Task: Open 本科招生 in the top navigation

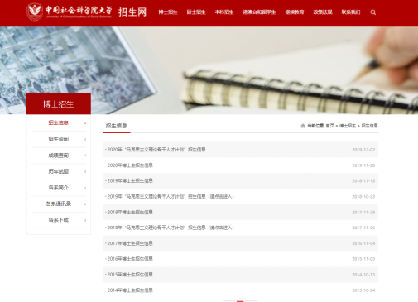Action: (224, 12)
